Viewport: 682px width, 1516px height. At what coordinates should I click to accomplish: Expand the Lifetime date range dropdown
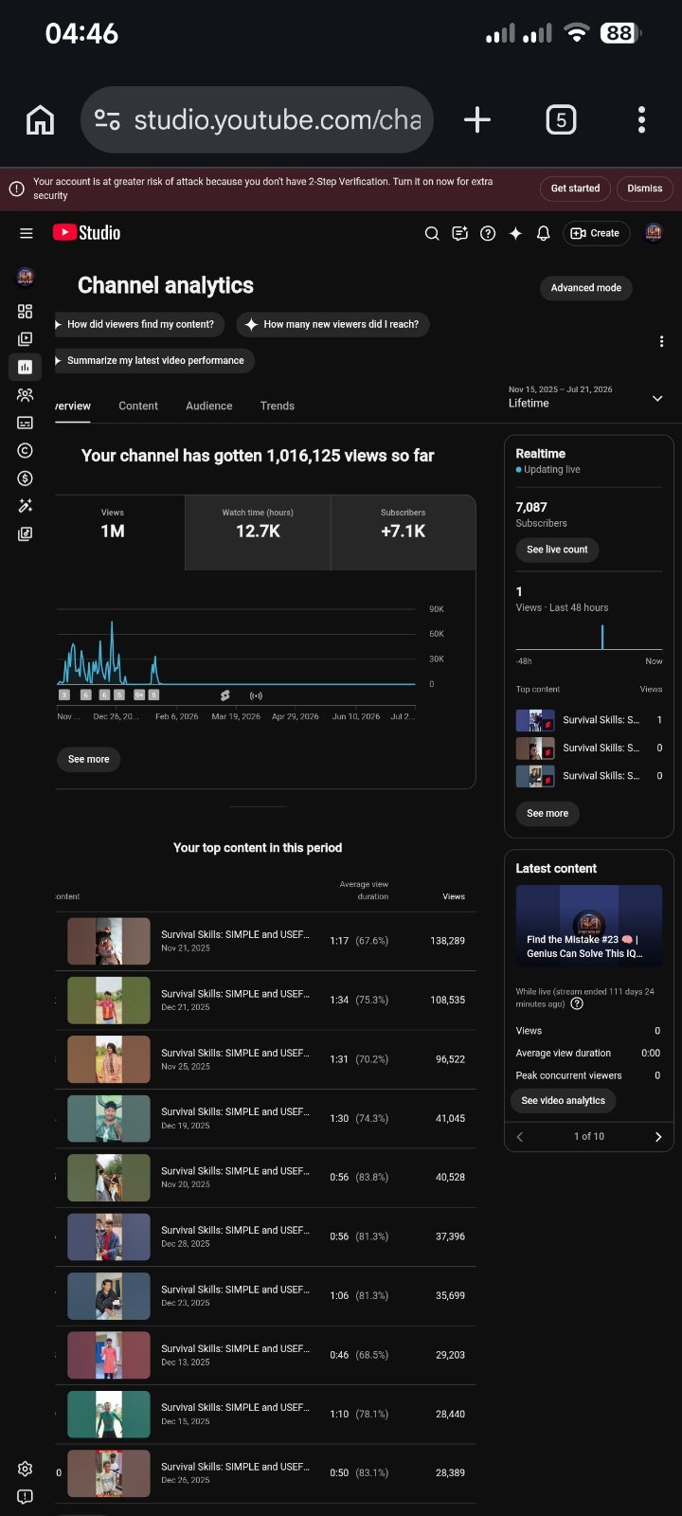click(586, 397)
